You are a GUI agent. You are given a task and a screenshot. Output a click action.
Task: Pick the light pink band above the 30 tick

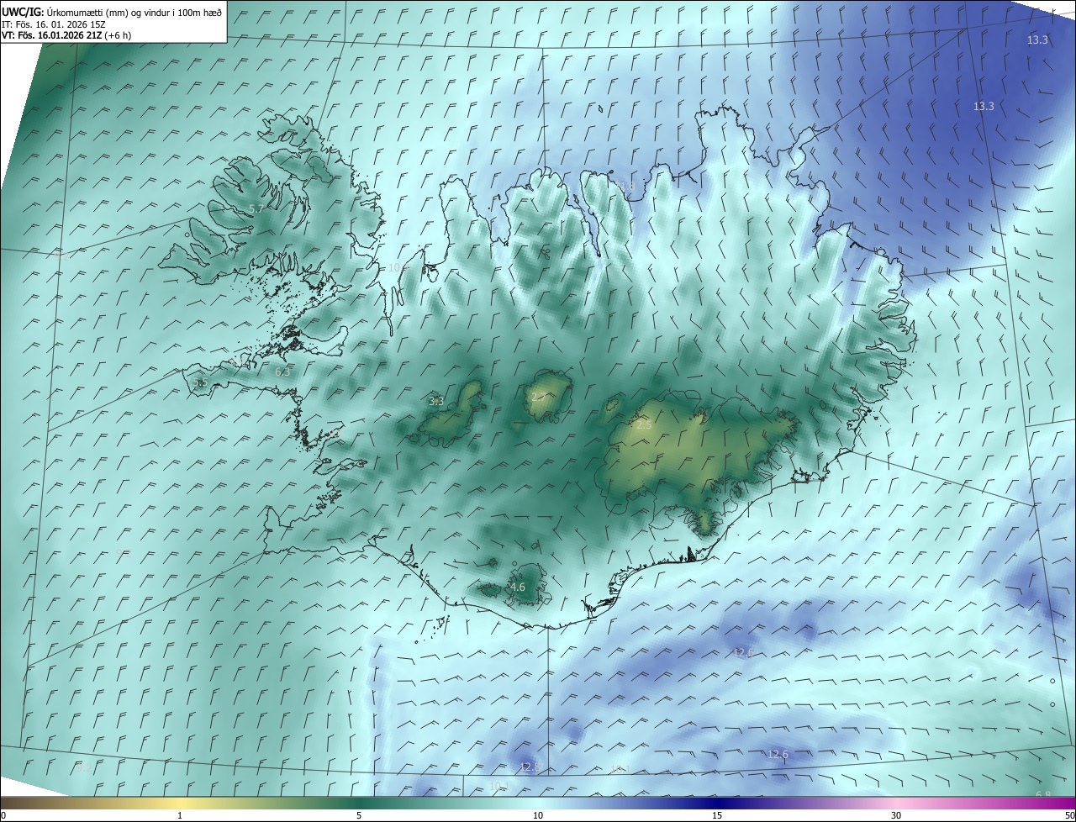896,803
